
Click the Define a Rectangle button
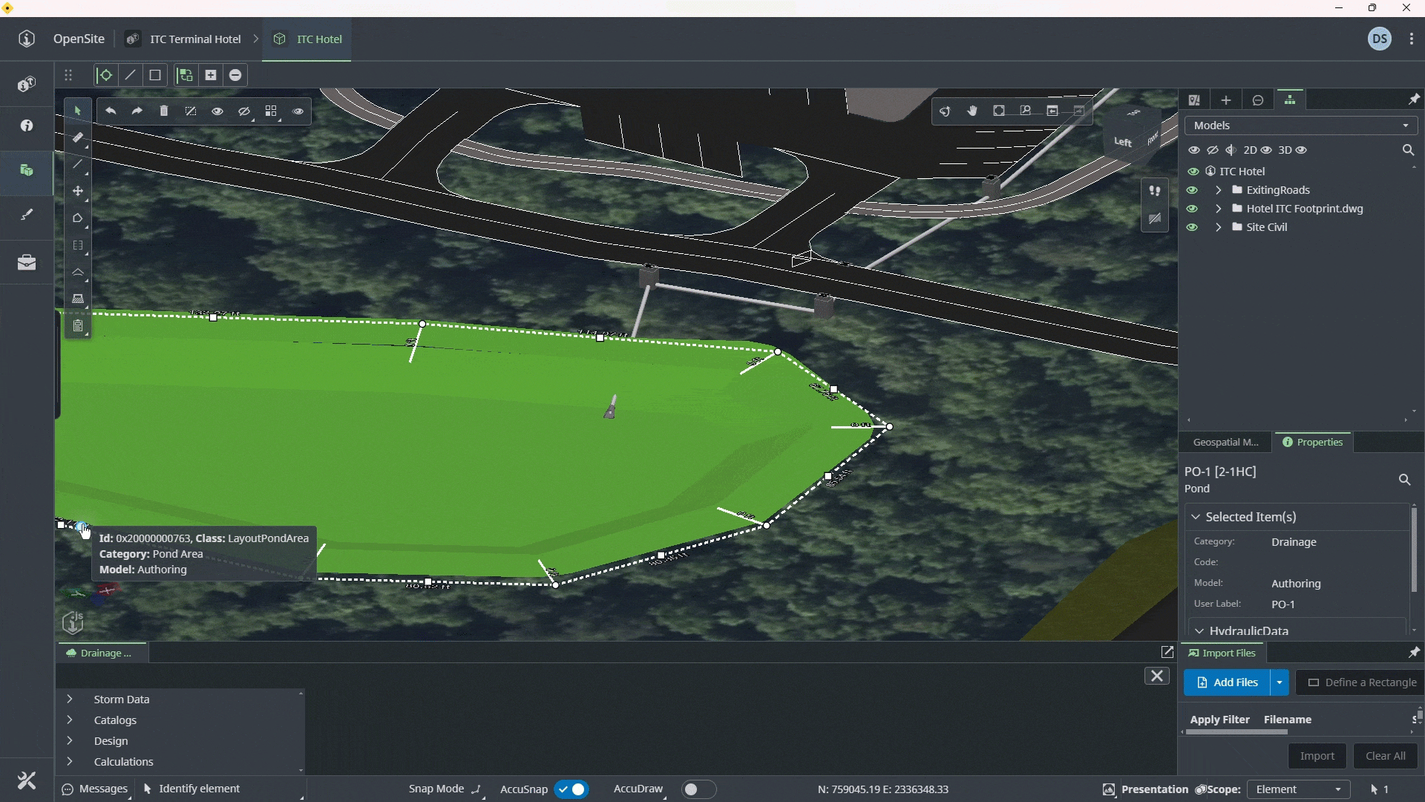pyautogui.click(x=1362, y=682)
